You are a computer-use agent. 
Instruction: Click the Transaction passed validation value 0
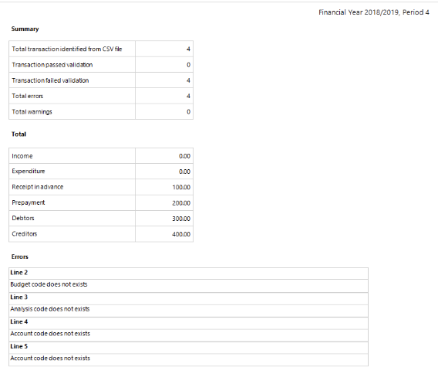(x=188, y=65)
